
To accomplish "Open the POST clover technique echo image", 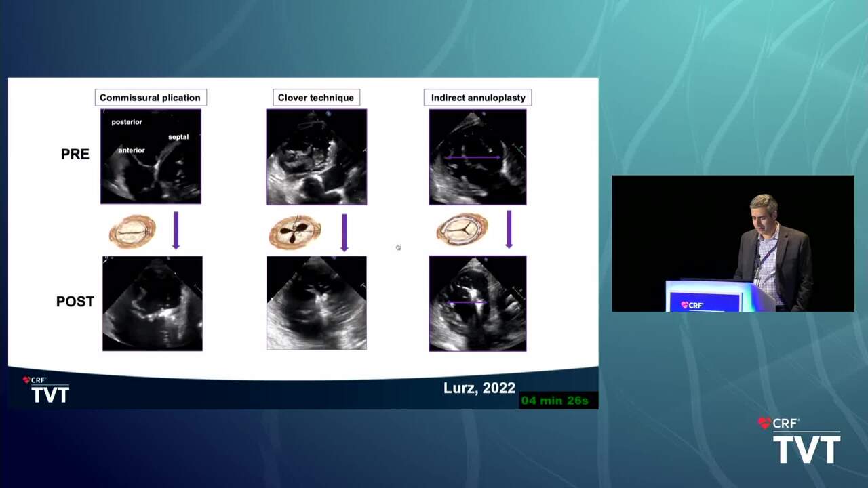I will (x=317, y=303).
